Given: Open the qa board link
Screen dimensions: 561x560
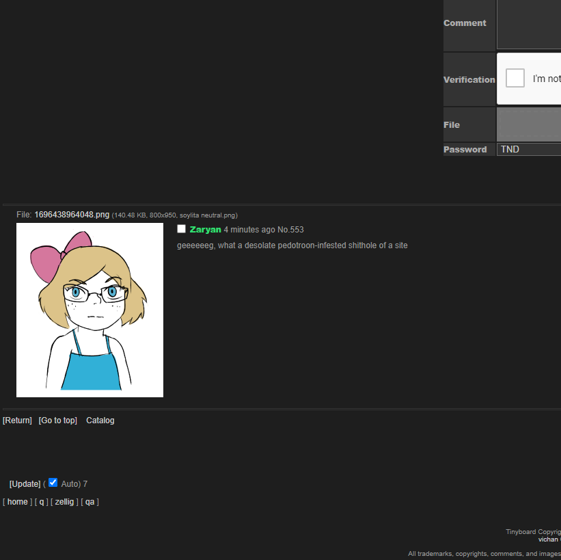Looking at the screenshot, I should (x=90, y=502).
